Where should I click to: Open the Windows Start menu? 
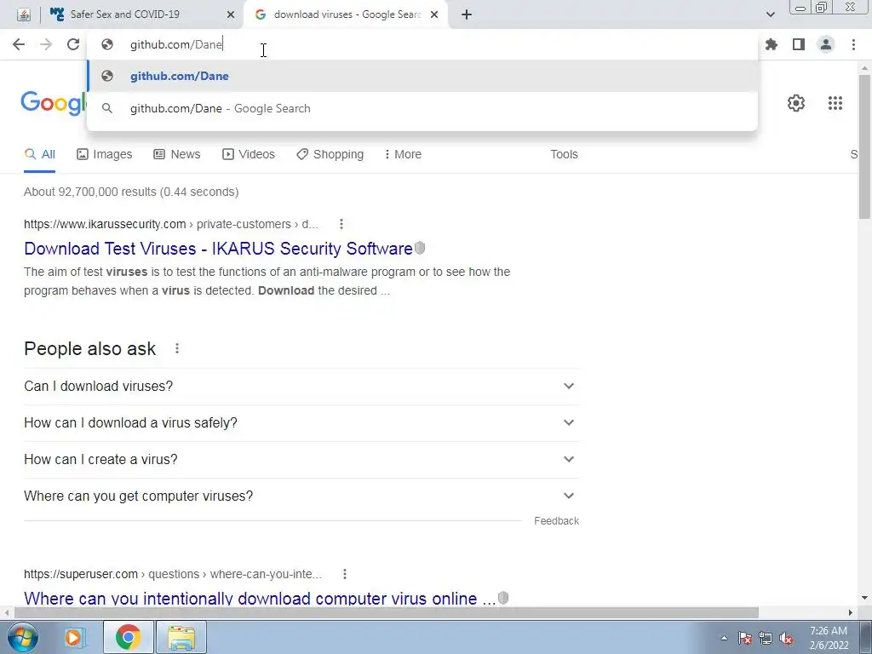coord(22,637)
